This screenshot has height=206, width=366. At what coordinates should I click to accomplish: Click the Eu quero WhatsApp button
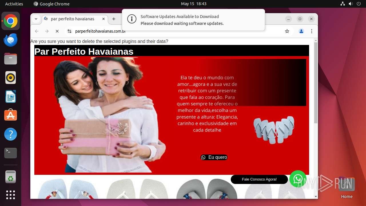[214, 157]
